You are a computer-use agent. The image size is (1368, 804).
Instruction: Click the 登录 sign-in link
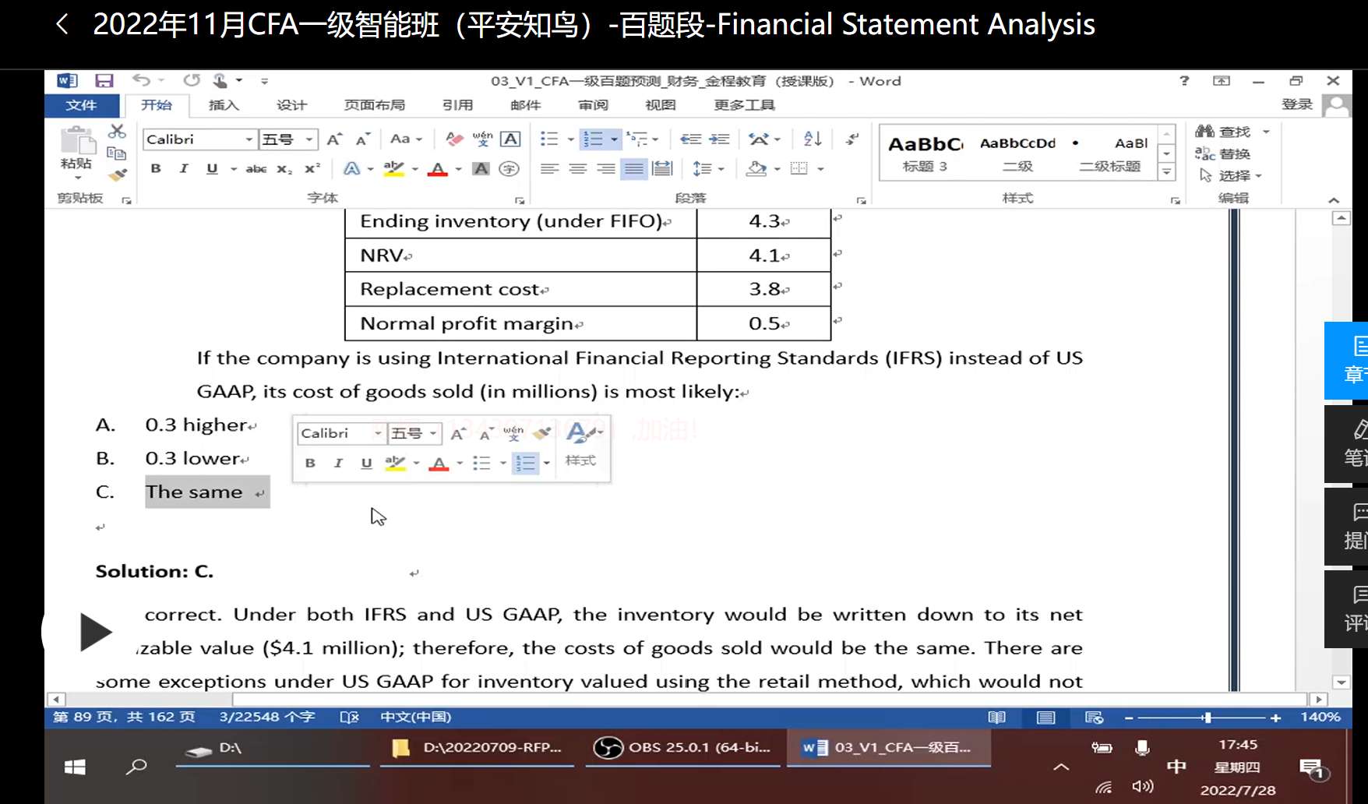(1297, 104)
